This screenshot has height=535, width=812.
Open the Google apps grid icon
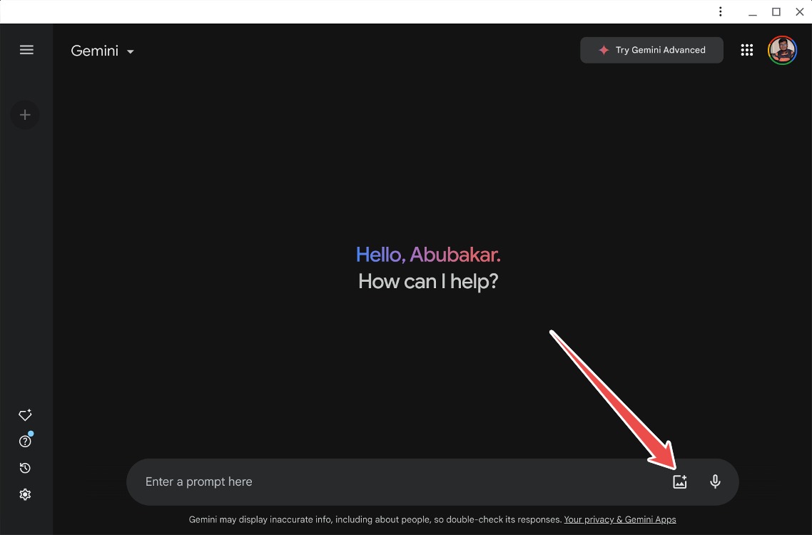point(747,50)
